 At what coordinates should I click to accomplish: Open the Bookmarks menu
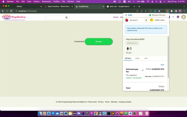[46, 2]
